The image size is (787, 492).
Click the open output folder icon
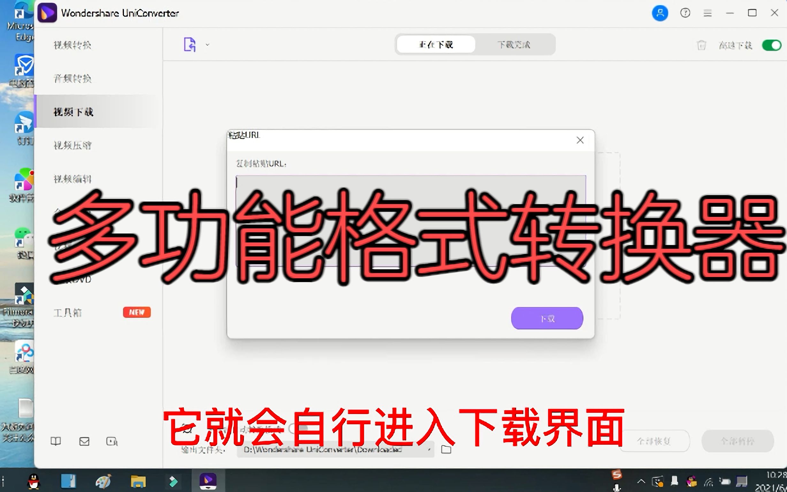pos(446,450)
